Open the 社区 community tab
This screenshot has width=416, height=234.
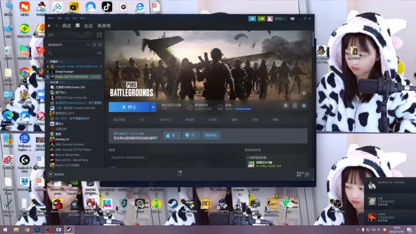pos(88,25)
